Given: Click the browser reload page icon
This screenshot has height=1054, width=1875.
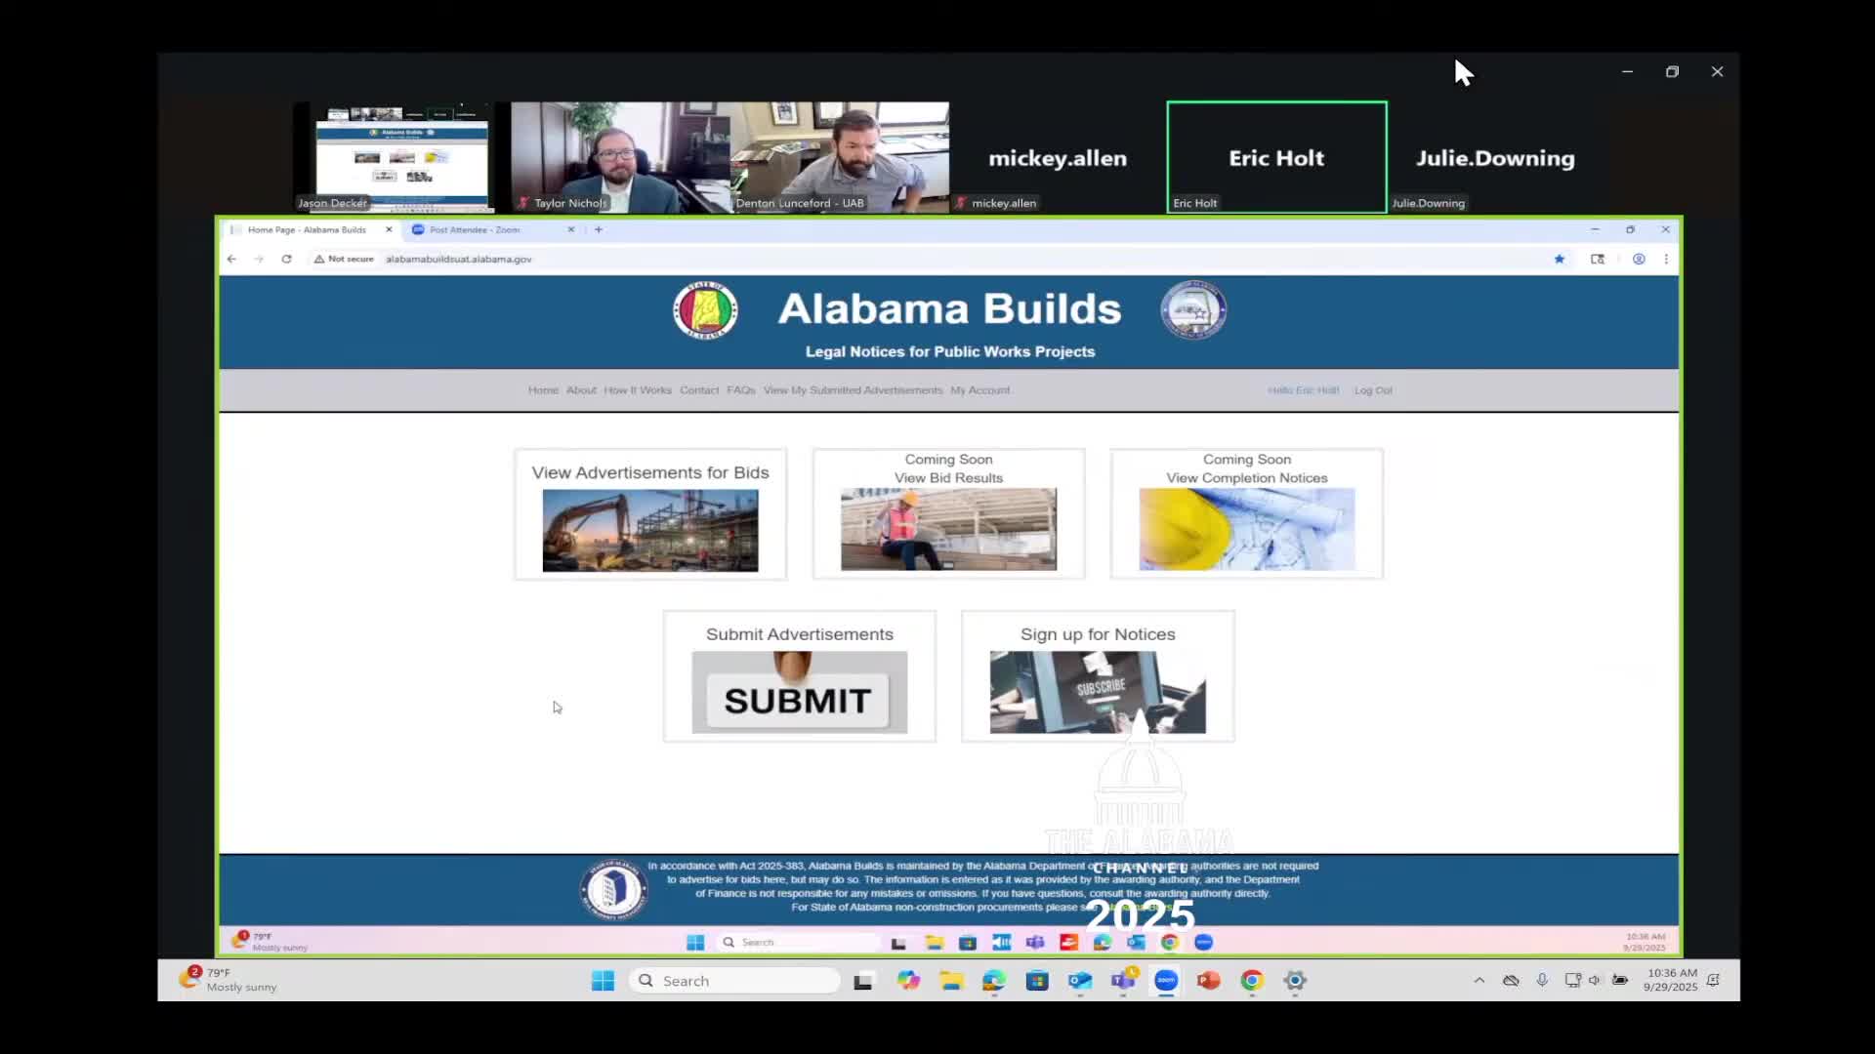Looking at the screenshot, I should pos(286,259).
